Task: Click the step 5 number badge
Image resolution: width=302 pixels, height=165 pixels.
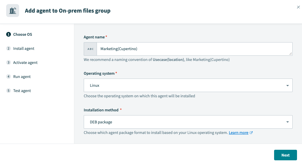Action: pos(9,91)
